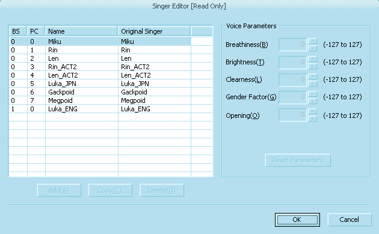Select the Len singer name

(53, 58)
